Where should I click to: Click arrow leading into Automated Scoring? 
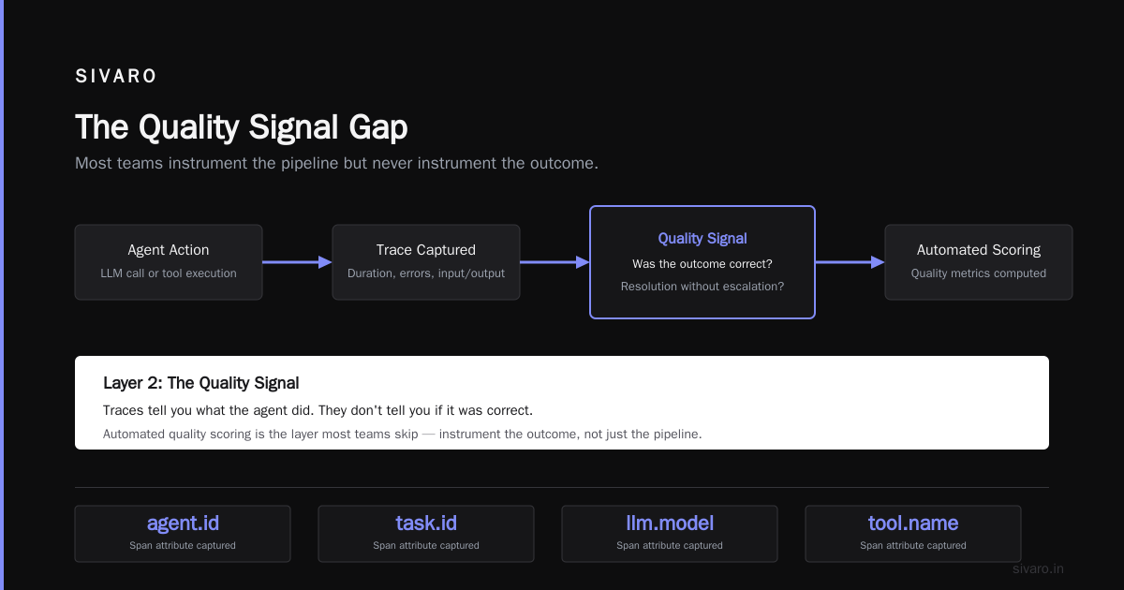tap(850, 262)
